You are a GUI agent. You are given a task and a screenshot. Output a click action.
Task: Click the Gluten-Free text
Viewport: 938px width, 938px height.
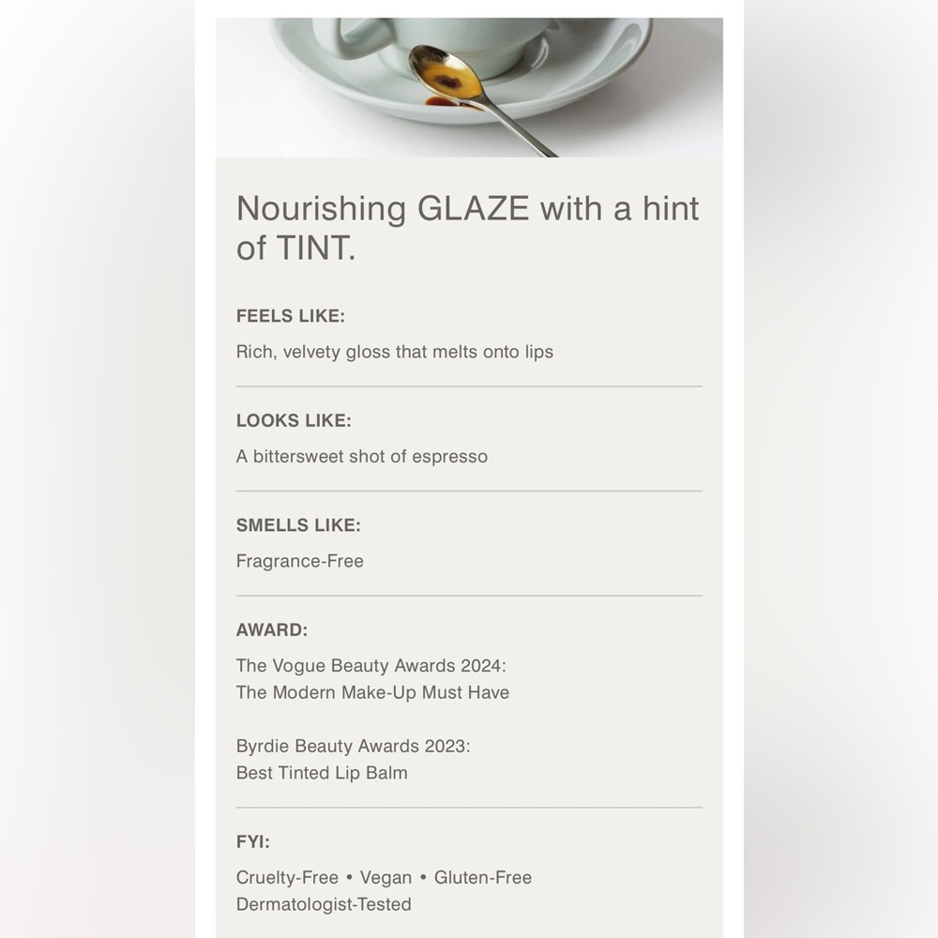tap(483, 878)
